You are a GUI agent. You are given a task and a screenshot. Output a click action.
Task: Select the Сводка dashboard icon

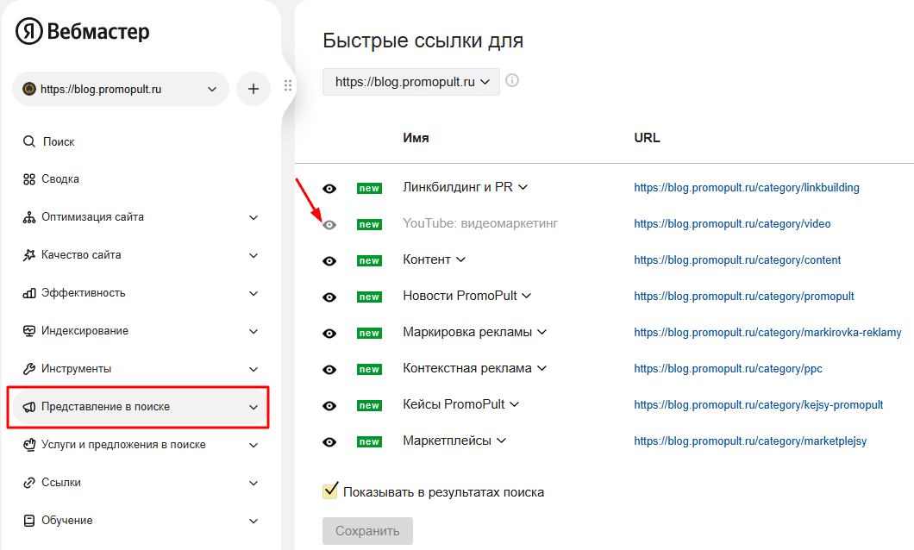[28, 179]
